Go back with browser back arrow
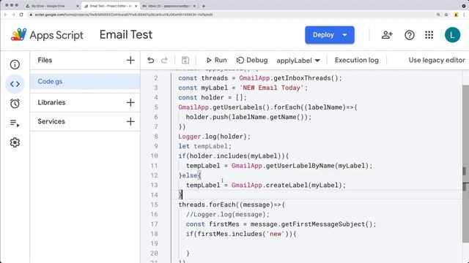The width and height of the screenshot is (469, 263). coord(5,15)
